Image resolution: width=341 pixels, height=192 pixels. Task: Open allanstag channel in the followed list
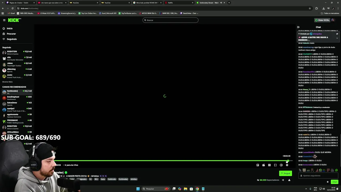tap(17, 70)
